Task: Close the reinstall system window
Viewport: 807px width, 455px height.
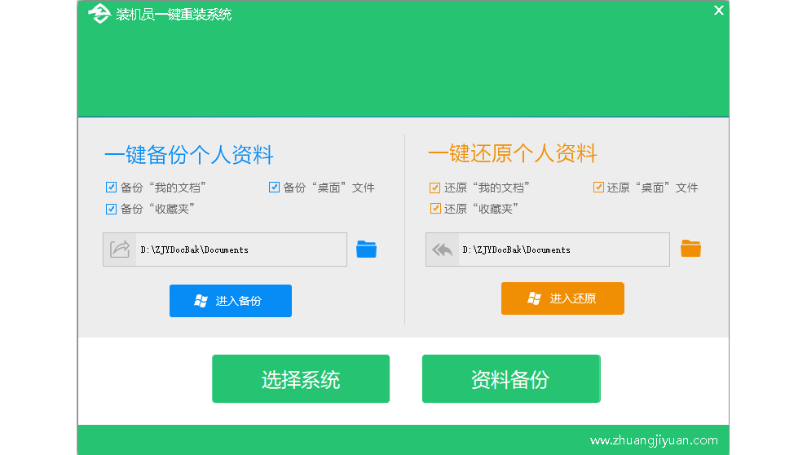Action: pos(718,11)
